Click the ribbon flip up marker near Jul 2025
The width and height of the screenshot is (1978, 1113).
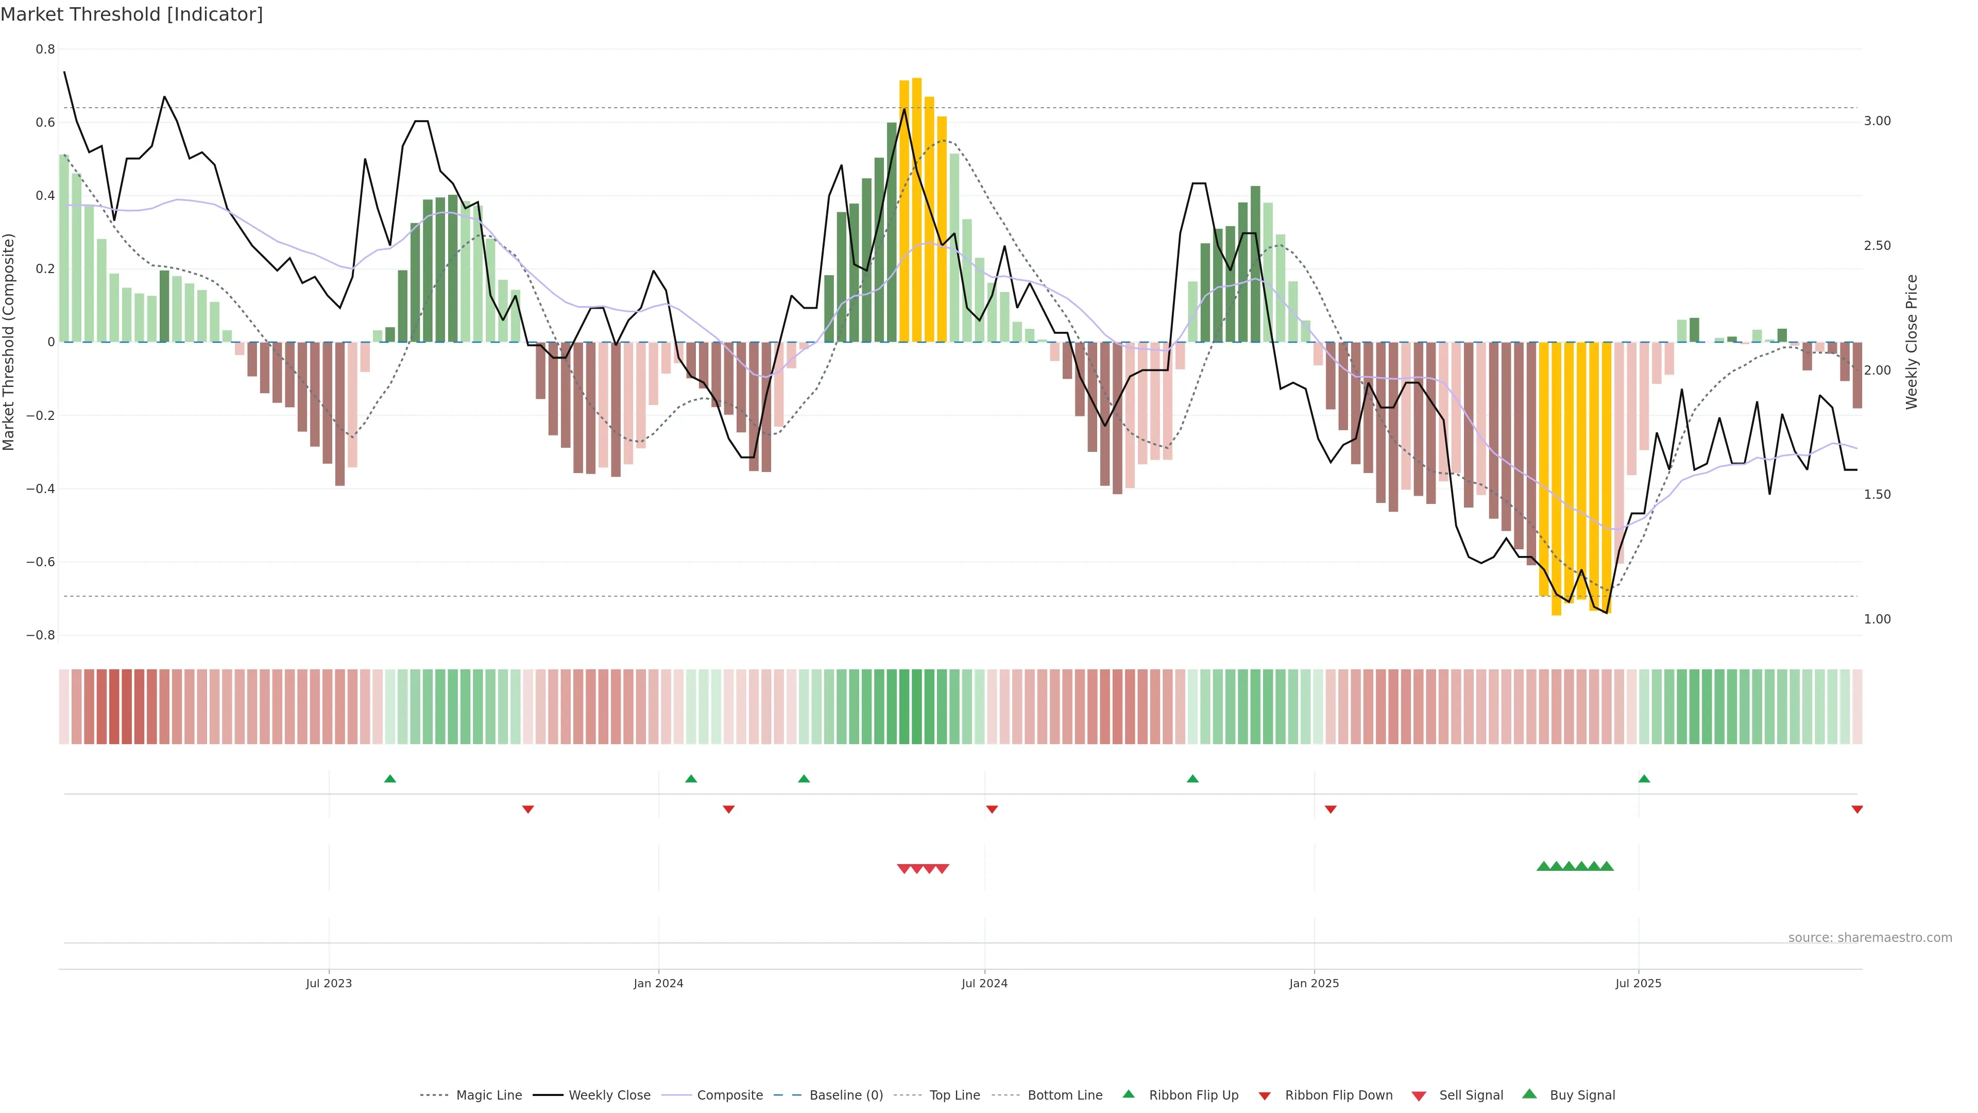(x=1644, y=779)
